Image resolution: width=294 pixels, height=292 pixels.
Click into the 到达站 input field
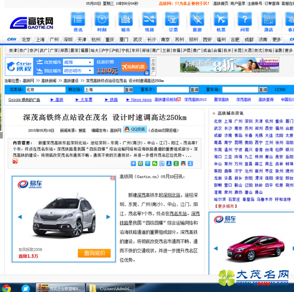104,90
